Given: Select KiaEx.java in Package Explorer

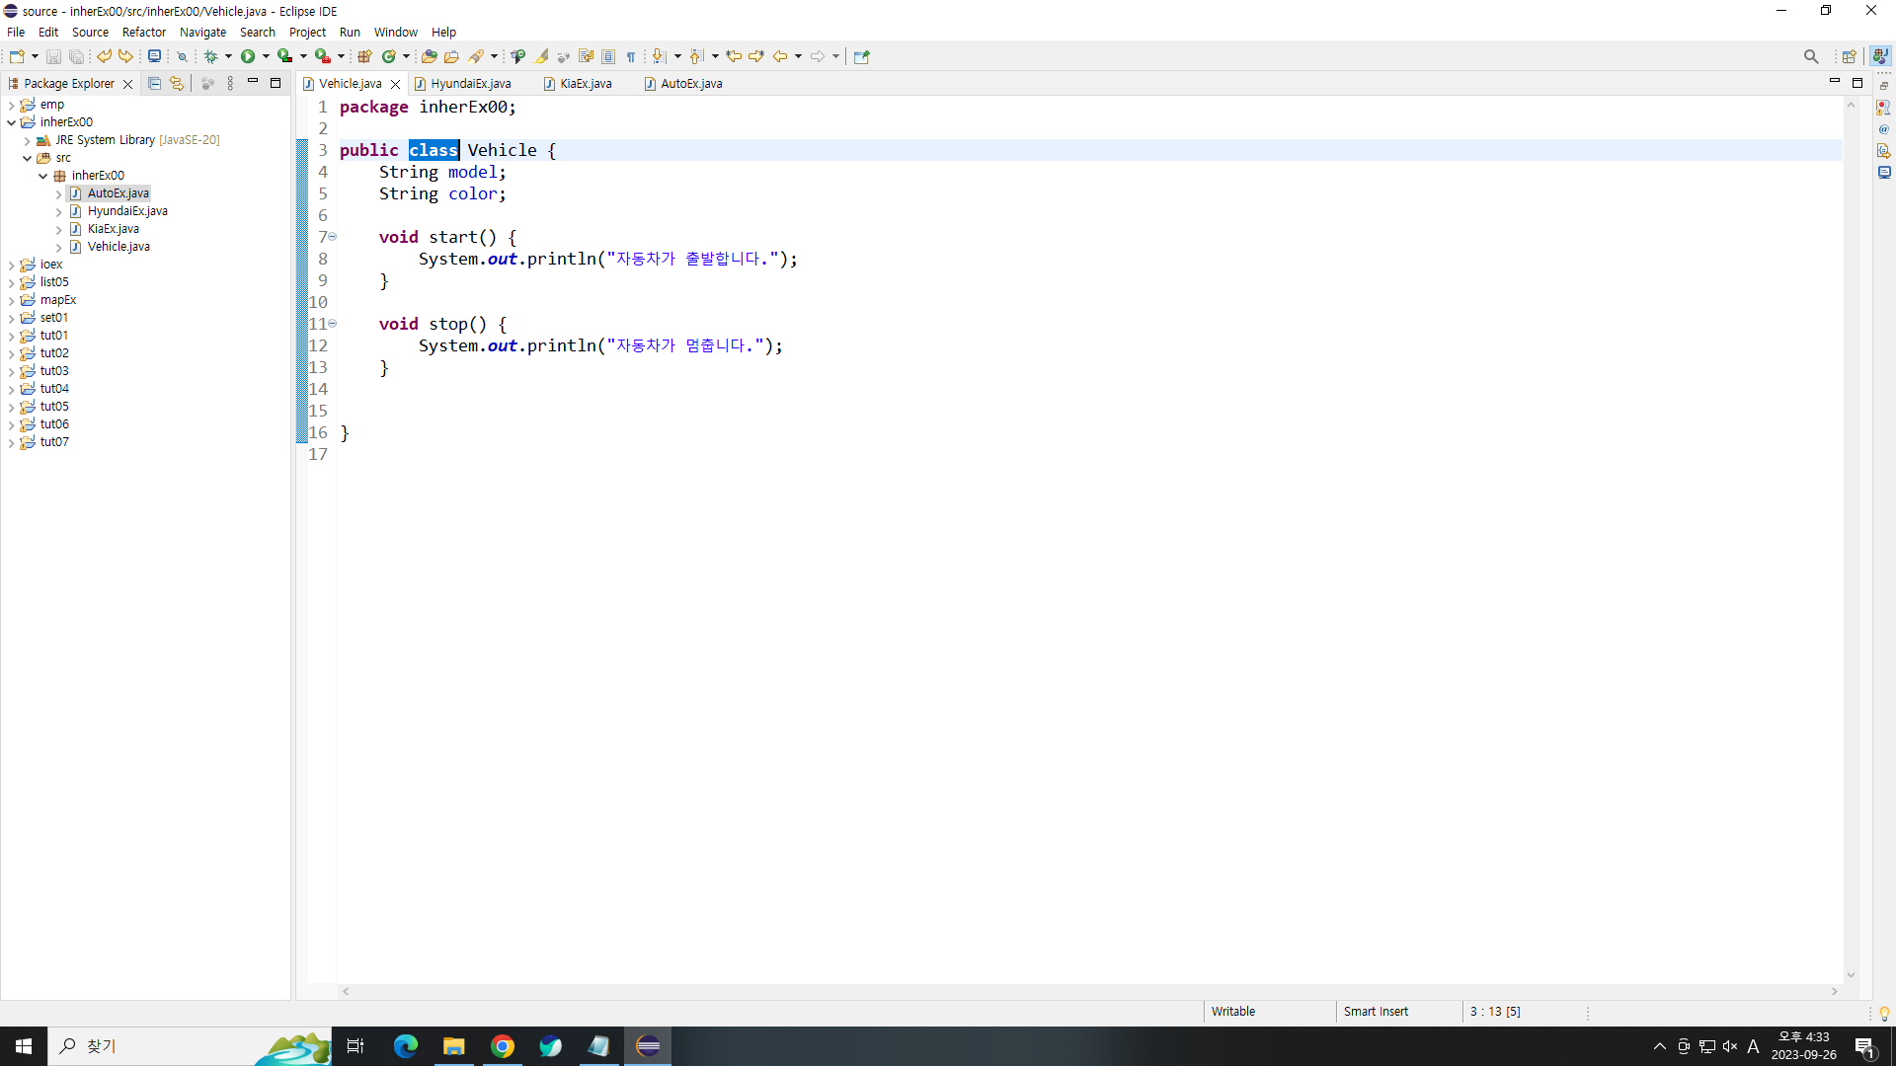Looking at the screenshot, I should click(113, 229).
